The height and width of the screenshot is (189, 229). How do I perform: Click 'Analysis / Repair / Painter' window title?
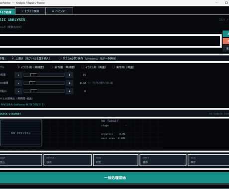click(x=30, y=3)
